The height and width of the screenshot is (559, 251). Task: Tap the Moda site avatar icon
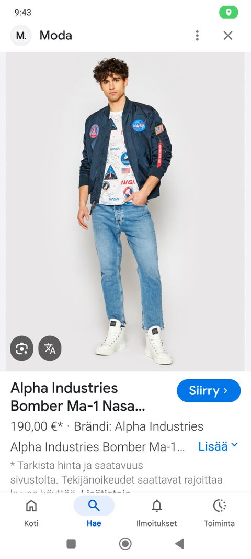20,35
